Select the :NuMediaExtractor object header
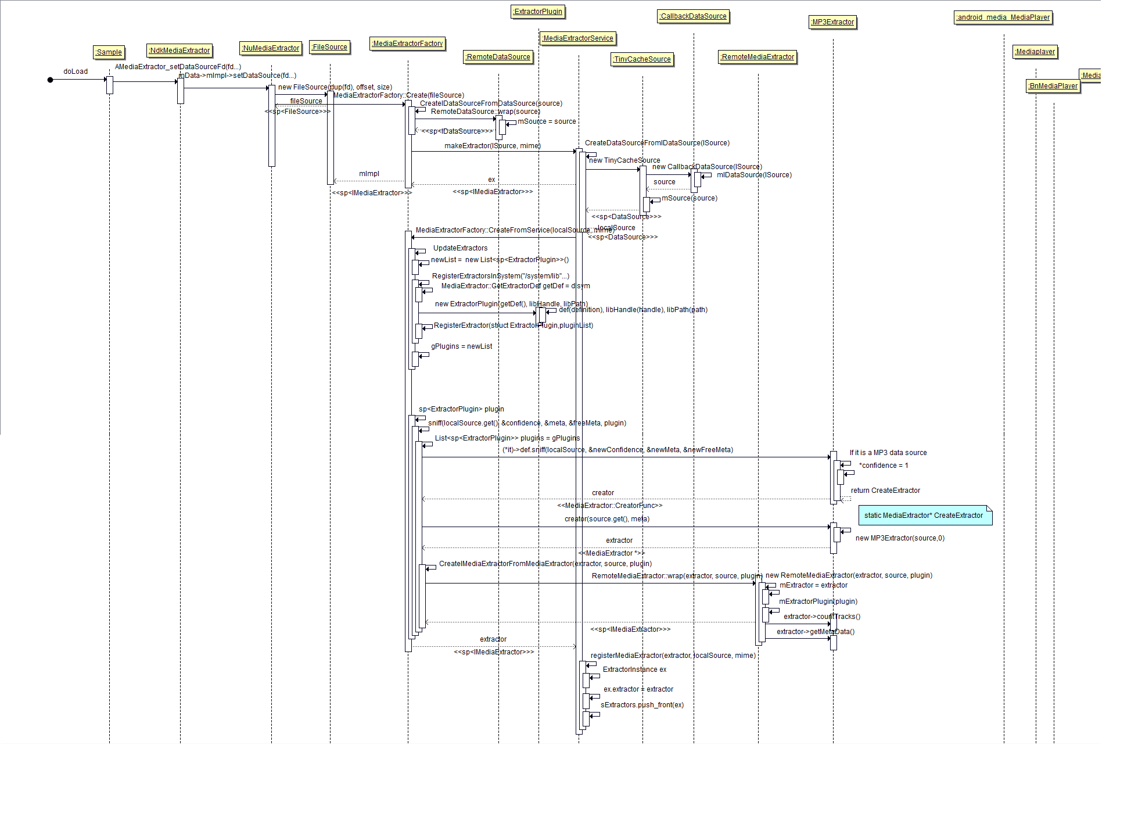Image resolution: width=1131 pixels, height=834 pixels. (271, 48)
